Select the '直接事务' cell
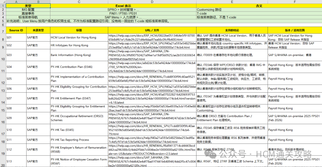The image size is (322, 167). (x=28, y=13)
